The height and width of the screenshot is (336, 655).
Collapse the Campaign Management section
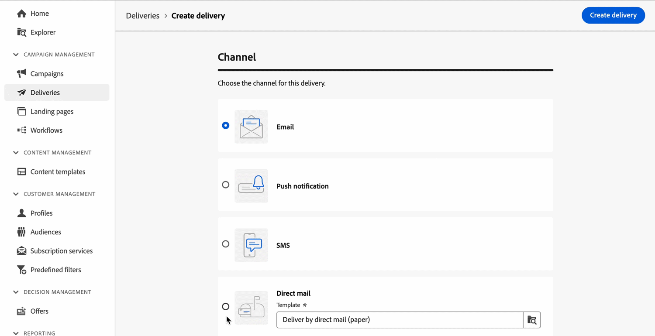point(16,54)
